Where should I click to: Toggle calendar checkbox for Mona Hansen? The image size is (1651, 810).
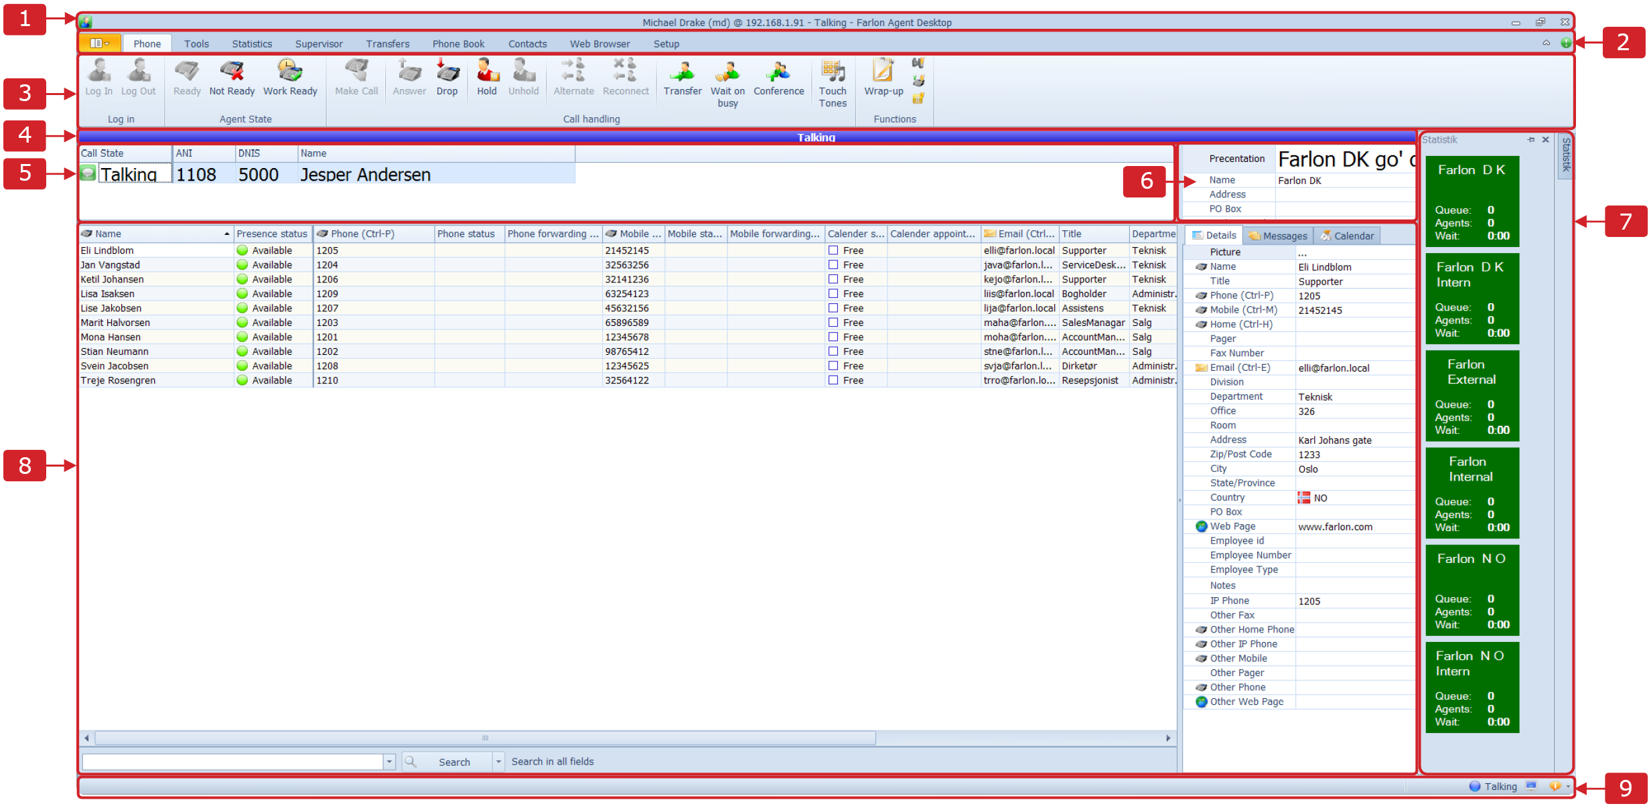tap(833, 337)
